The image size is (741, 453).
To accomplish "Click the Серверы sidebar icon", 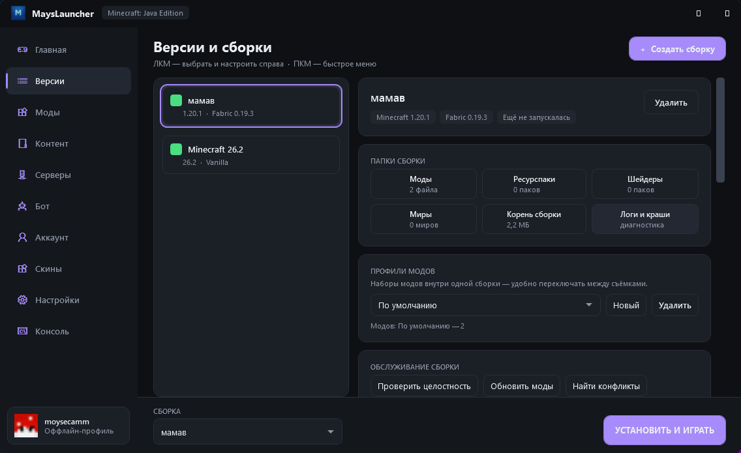I will (22, 175).
